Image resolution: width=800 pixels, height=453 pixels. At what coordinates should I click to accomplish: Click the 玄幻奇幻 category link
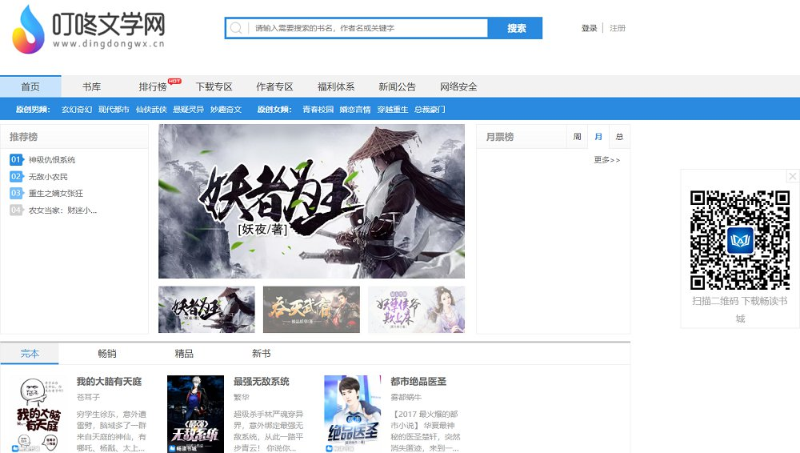tap(77, 109)
